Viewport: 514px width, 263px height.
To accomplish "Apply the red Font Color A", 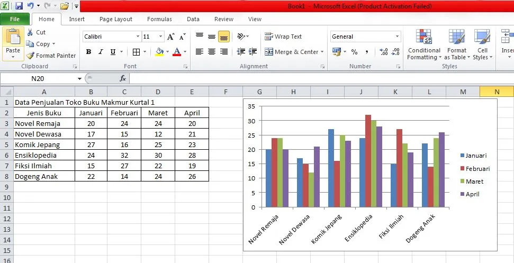I will (177, 52).
